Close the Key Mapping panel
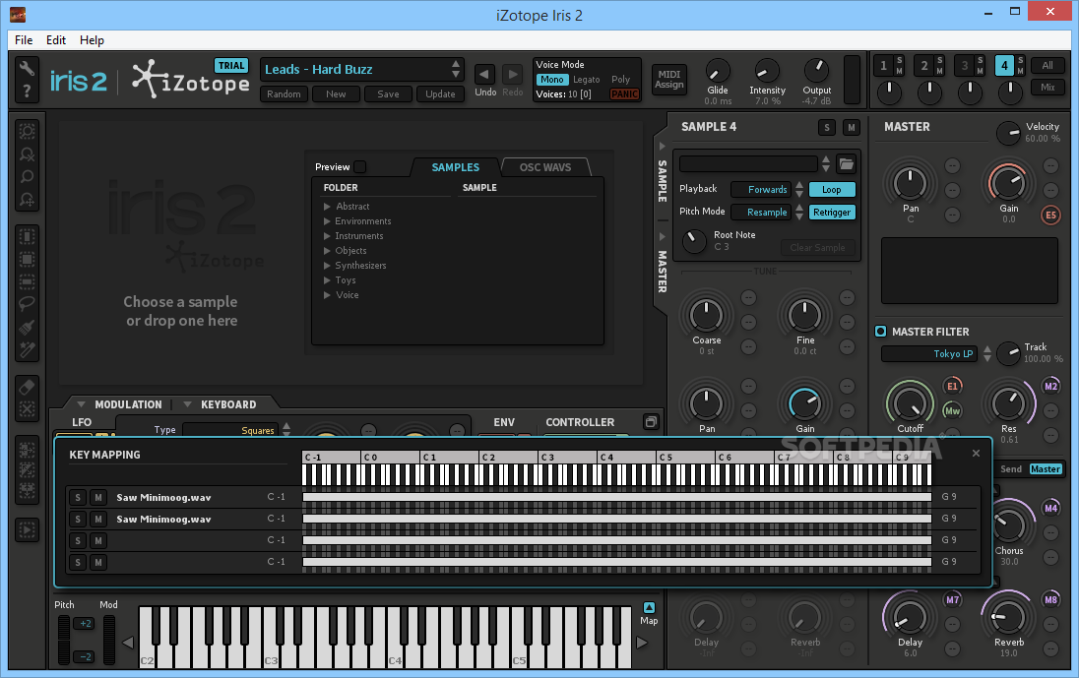The height and width of the screenshot is (678, 1079). tap(976, 453)
